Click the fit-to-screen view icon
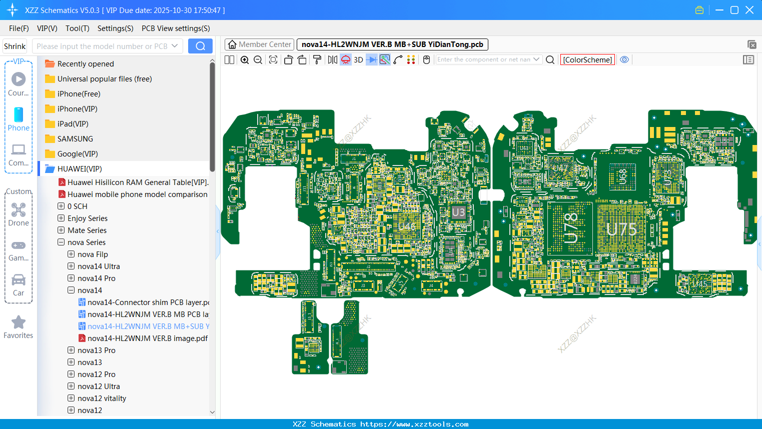 tap(273, 60)
